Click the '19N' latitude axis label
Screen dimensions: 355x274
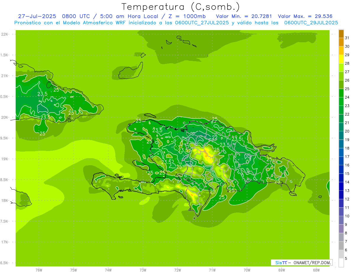click(4, 159)
